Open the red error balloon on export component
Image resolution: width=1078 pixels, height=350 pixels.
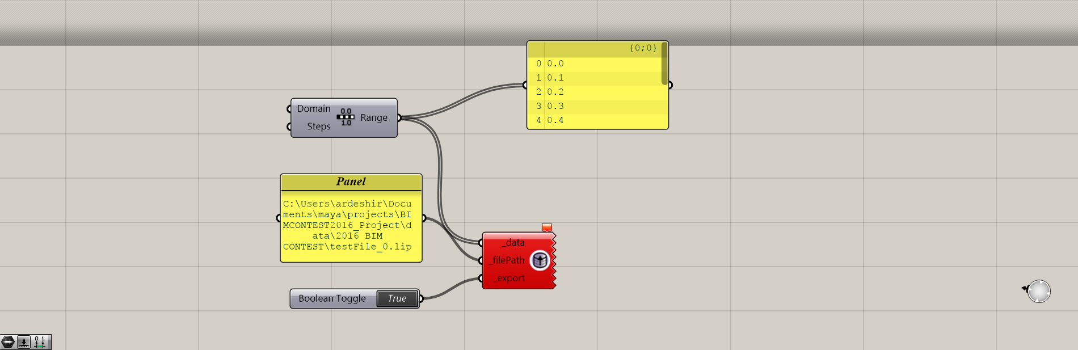click(547, 227)
